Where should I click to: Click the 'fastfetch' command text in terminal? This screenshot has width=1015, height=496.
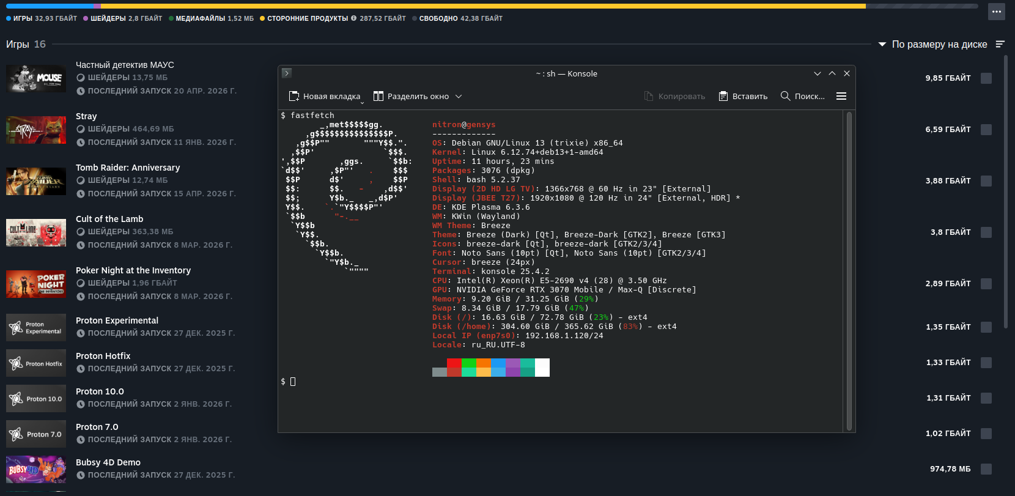point(312,115)
